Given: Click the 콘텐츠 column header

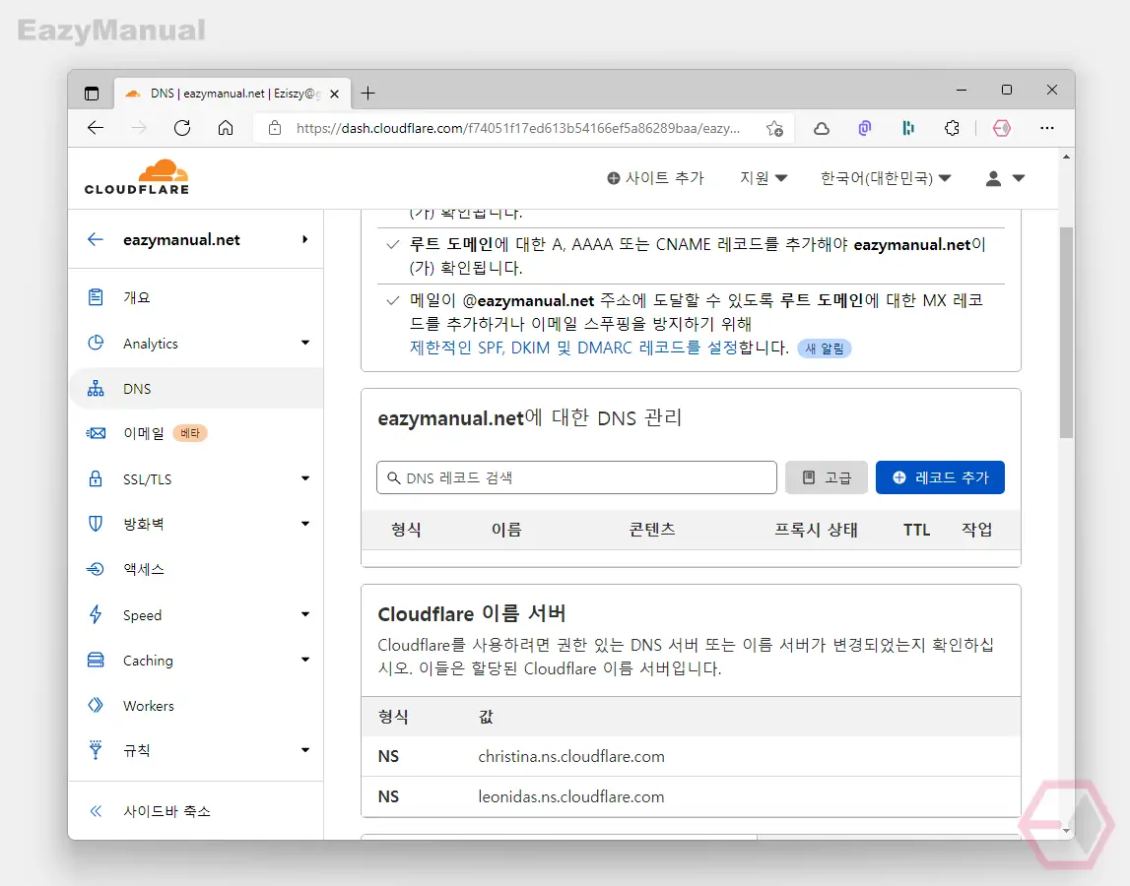Looking at the screenshot, I should point(651,531).
